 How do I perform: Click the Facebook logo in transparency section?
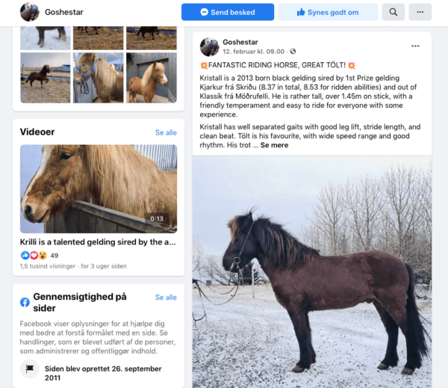(25, 302)
